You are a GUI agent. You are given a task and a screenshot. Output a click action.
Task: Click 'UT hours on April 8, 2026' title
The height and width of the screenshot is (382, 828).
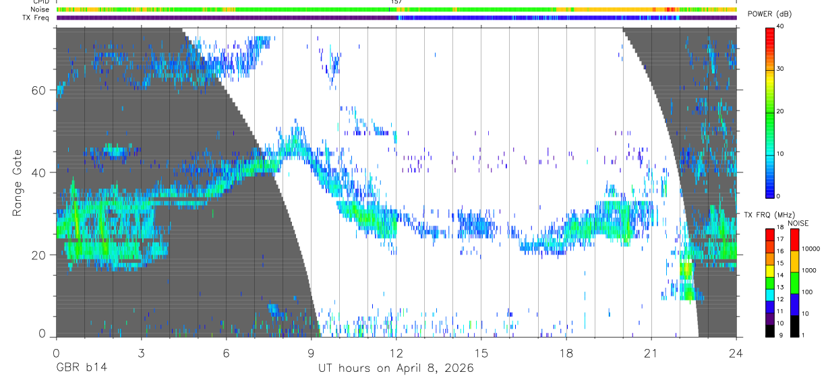pos(396,368)
